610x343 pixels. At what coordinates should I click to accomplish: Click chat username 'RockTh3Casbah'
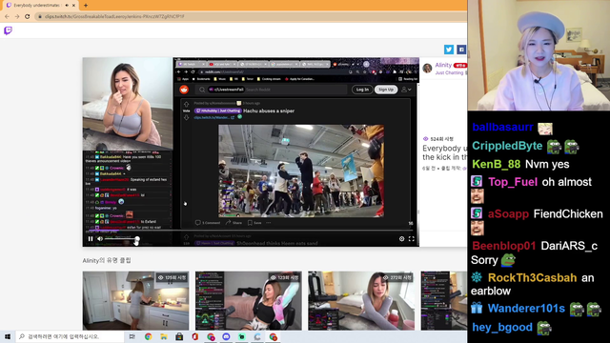(532, 278)
